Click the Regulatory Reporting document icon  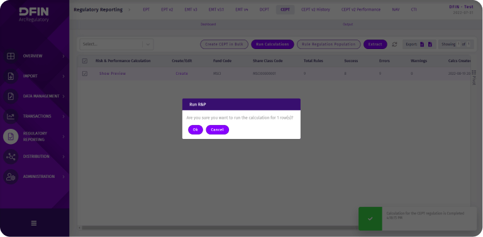(11, 136)
